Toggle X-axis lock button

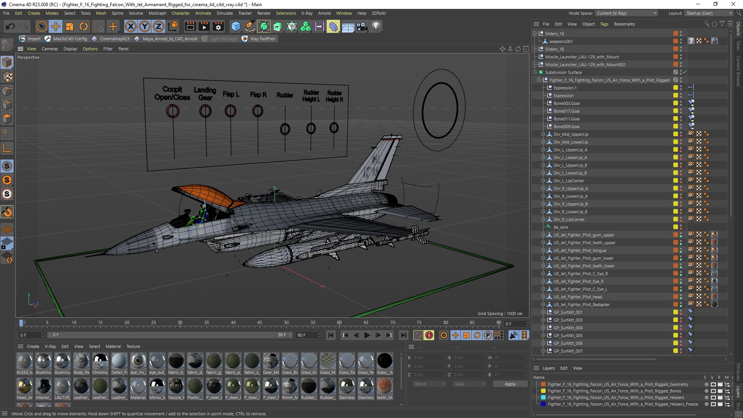click(131, 26)
